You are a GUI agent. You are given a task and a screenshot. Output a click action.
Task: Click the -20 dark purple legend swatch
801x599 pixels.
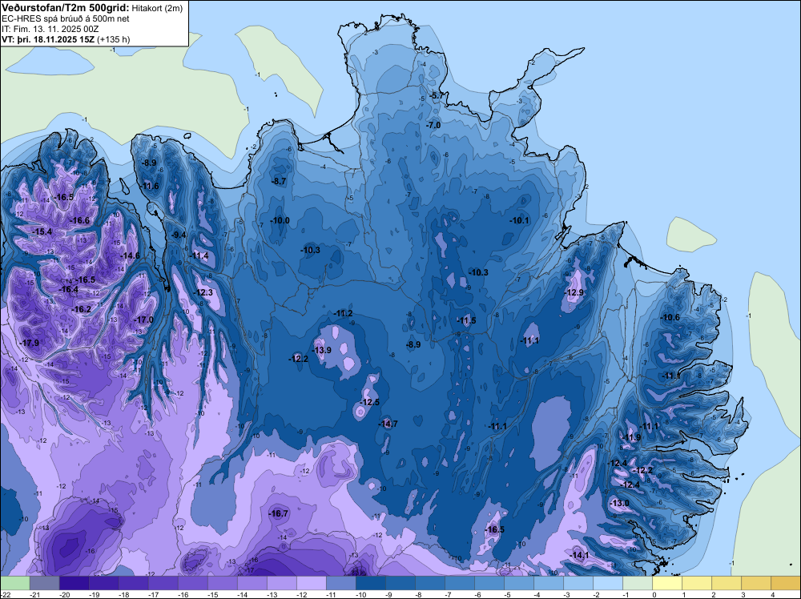click(x=74, y=583)
